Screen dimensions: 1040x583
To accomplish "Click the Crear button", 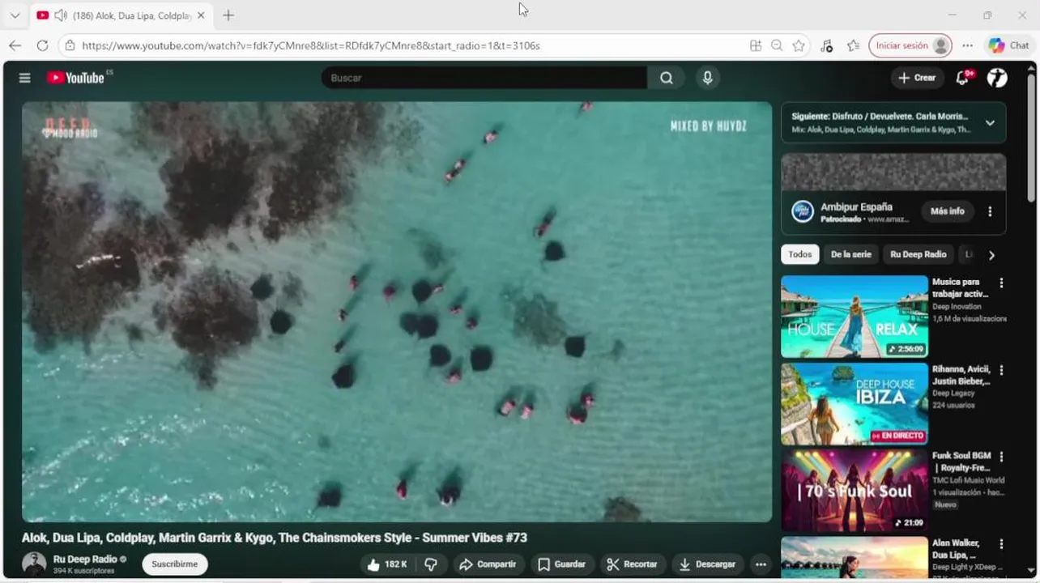I will click(x=916, y=78).
